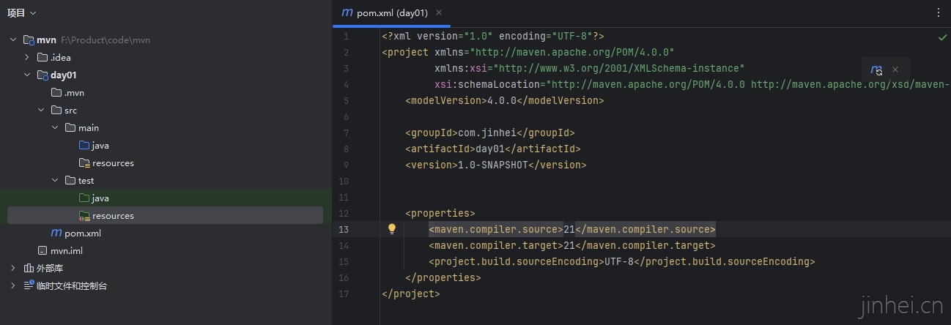Click the 临时文件和控制台 icon

click(x=28, y=285)
